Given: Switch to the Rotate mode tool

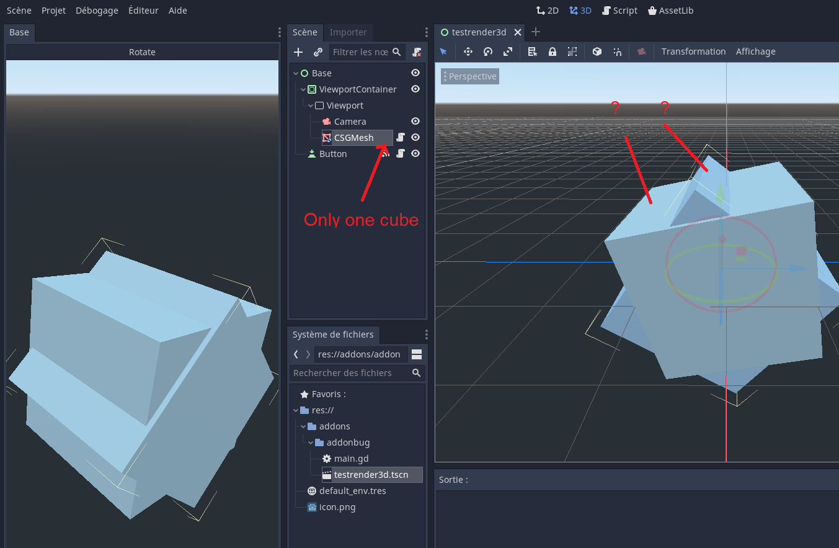Looking at the screenshot, I should point(488,52).
